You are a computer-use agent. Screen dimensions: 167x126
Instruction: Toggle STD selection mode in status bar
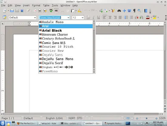pos(80,118)
